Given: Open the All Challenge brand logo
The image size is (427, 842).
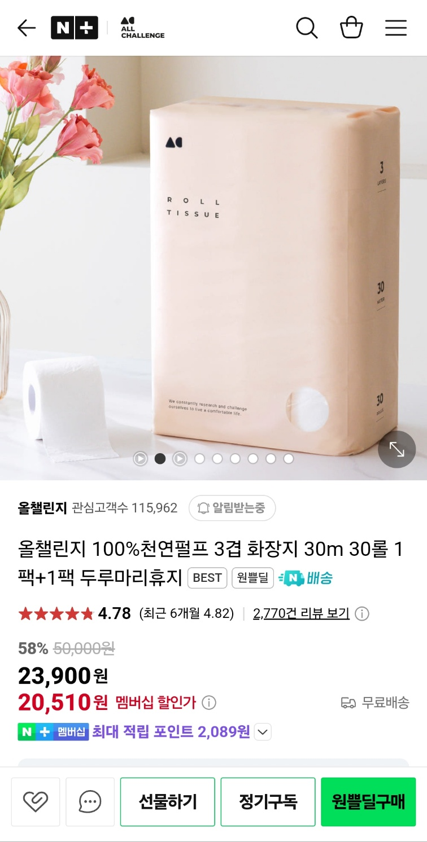Looking at the screenshot, I should tap(142, 28).
